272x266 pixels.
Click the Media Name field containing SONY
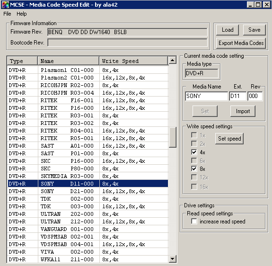(x=206, y=96)
